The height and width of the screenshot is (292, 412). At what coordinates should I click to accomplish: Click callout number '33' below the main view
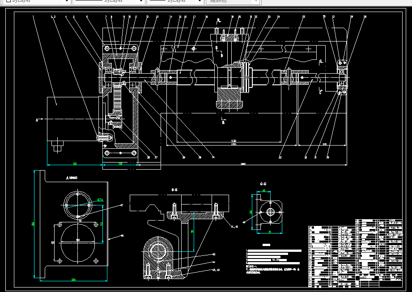click(x=280, y=158)
